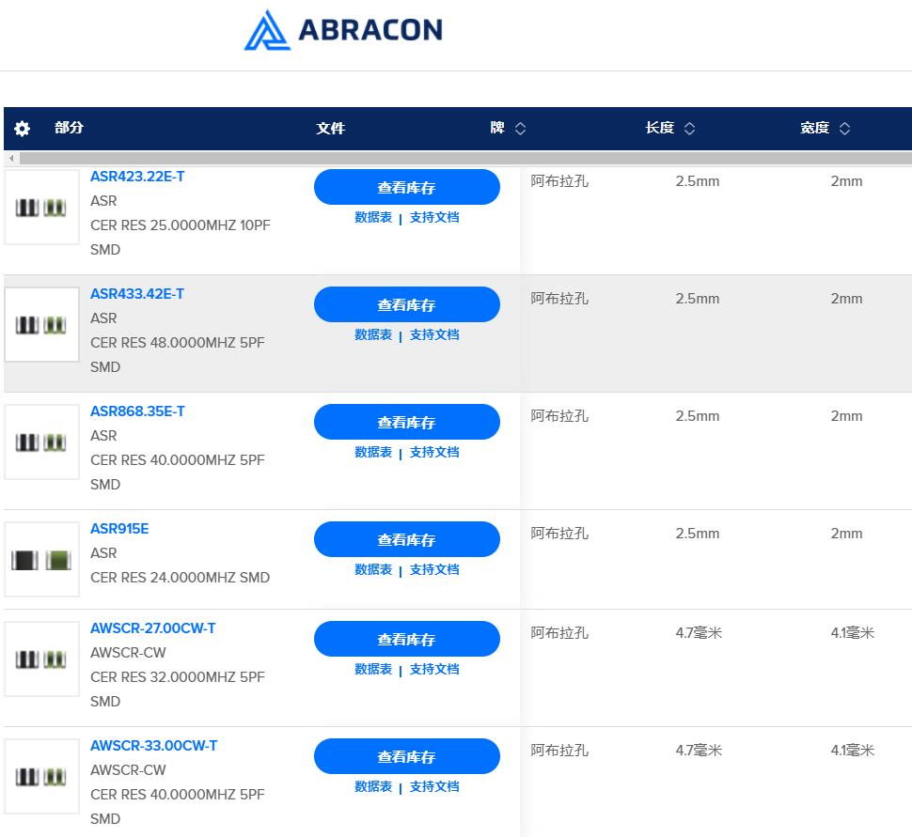912x837 pixels.
Task: Click the horizontal scrollbar left arrow
Action: [11, 158]
